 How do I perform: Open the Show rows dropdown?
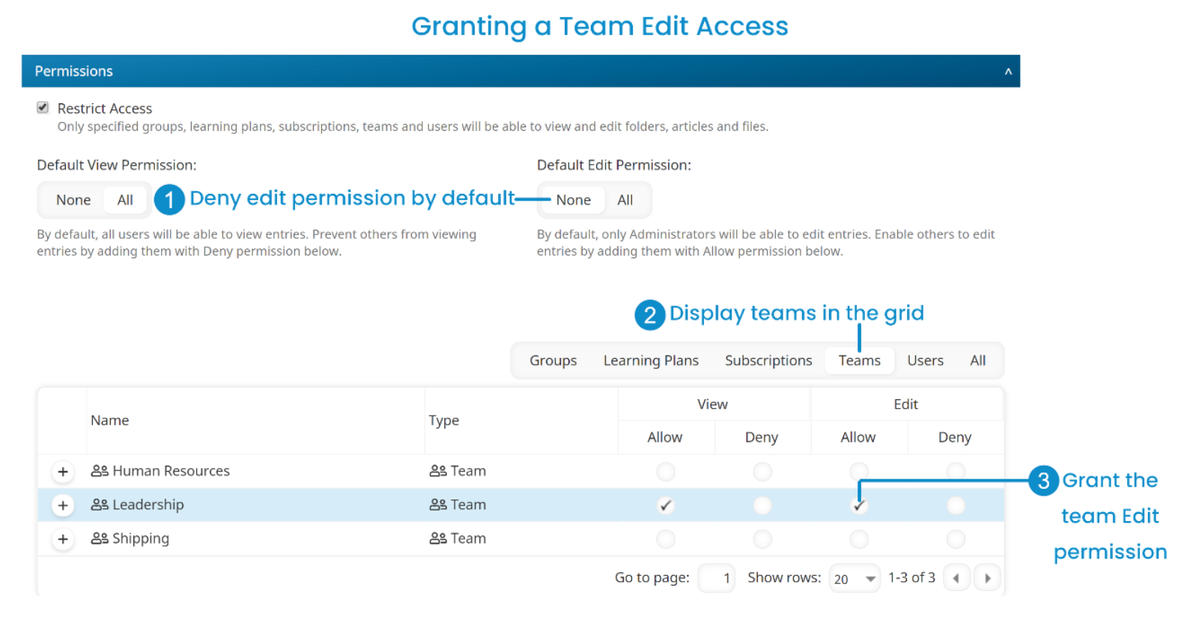[854, 578]
